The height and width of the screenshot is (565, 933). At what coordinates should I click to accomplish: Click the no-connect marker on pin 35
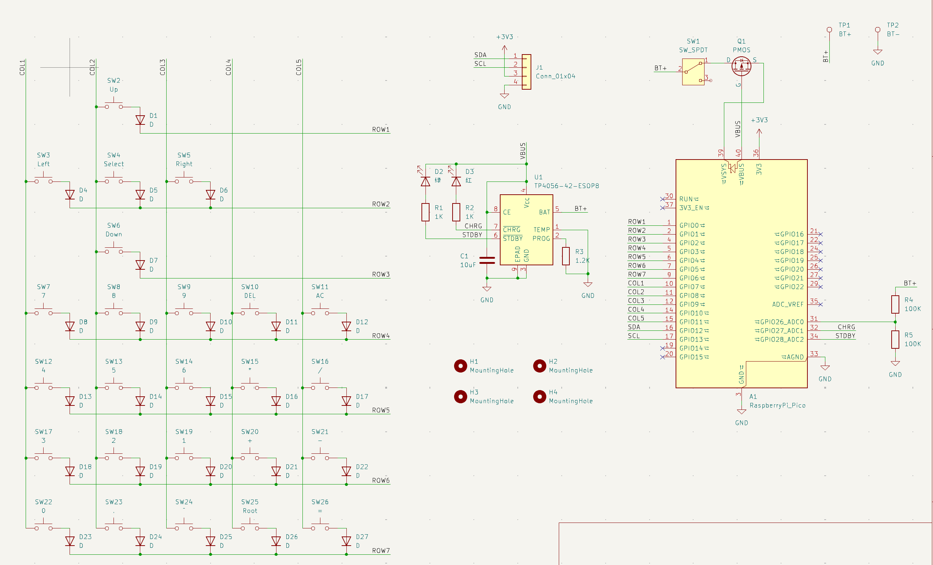coord(821,304)
